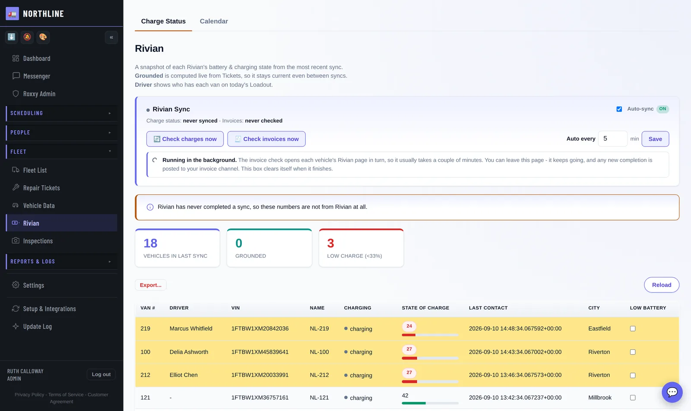Click VIN 1FTBW1XM36757161
Image resolution: width=691 pixels, height=411 pixels.
click(x=260, y=398)
